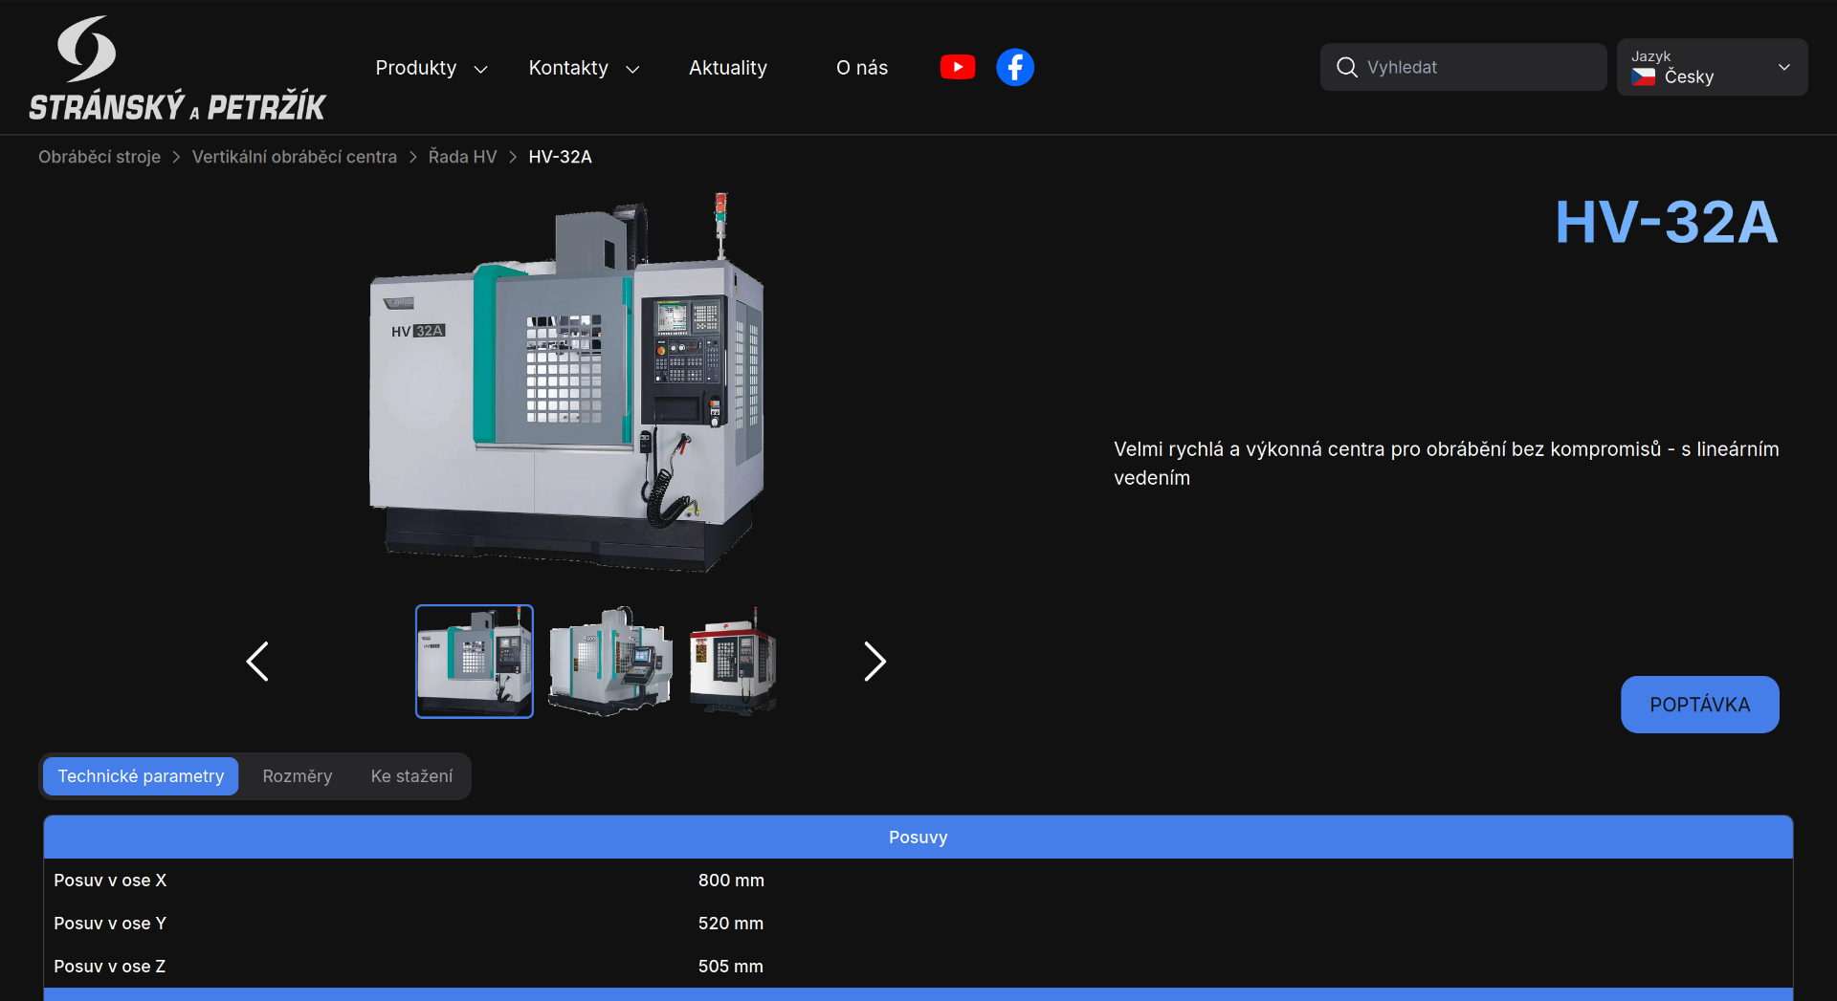
Task: Open the Jazyk language dropdown
Action: 1783,67
